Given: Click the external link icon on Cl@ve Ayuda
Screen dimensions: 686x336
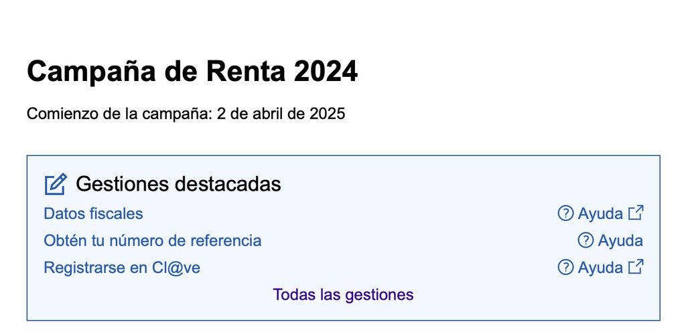Looking at the screenshot, I should coord(636,266).
